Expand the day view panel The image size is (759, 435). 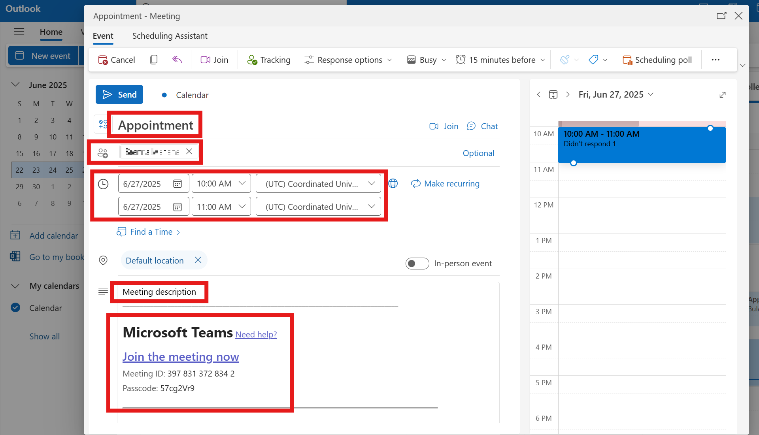(x=722, y=95)
